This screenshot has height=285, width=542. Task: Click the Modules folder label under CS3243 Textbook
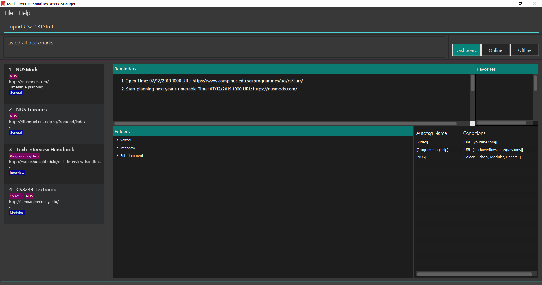pos(17,213)
